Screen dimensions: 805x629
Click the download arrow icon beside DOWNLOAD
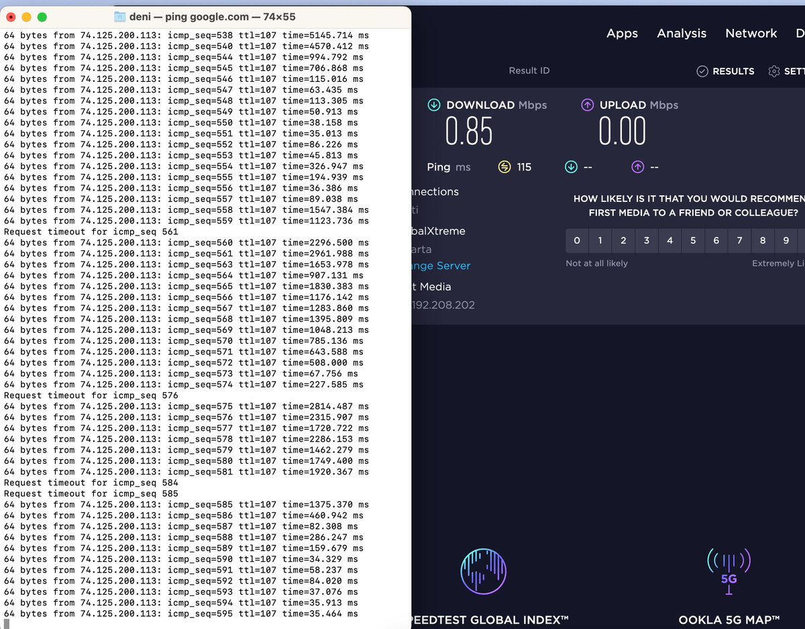pyautogui.click(x=434, y=105)
